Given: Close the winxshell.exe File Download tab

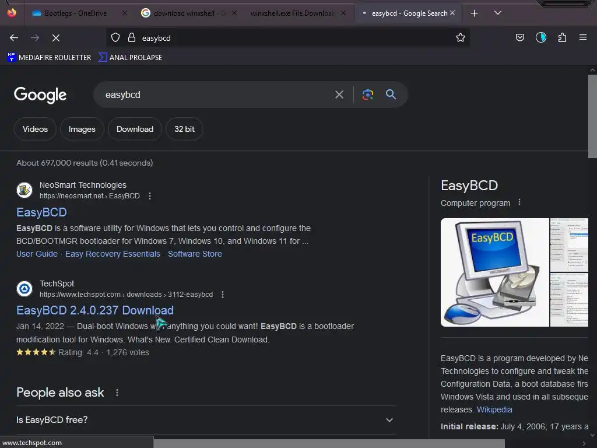Looking at the screenshot, I should click(x=343, y=13).
